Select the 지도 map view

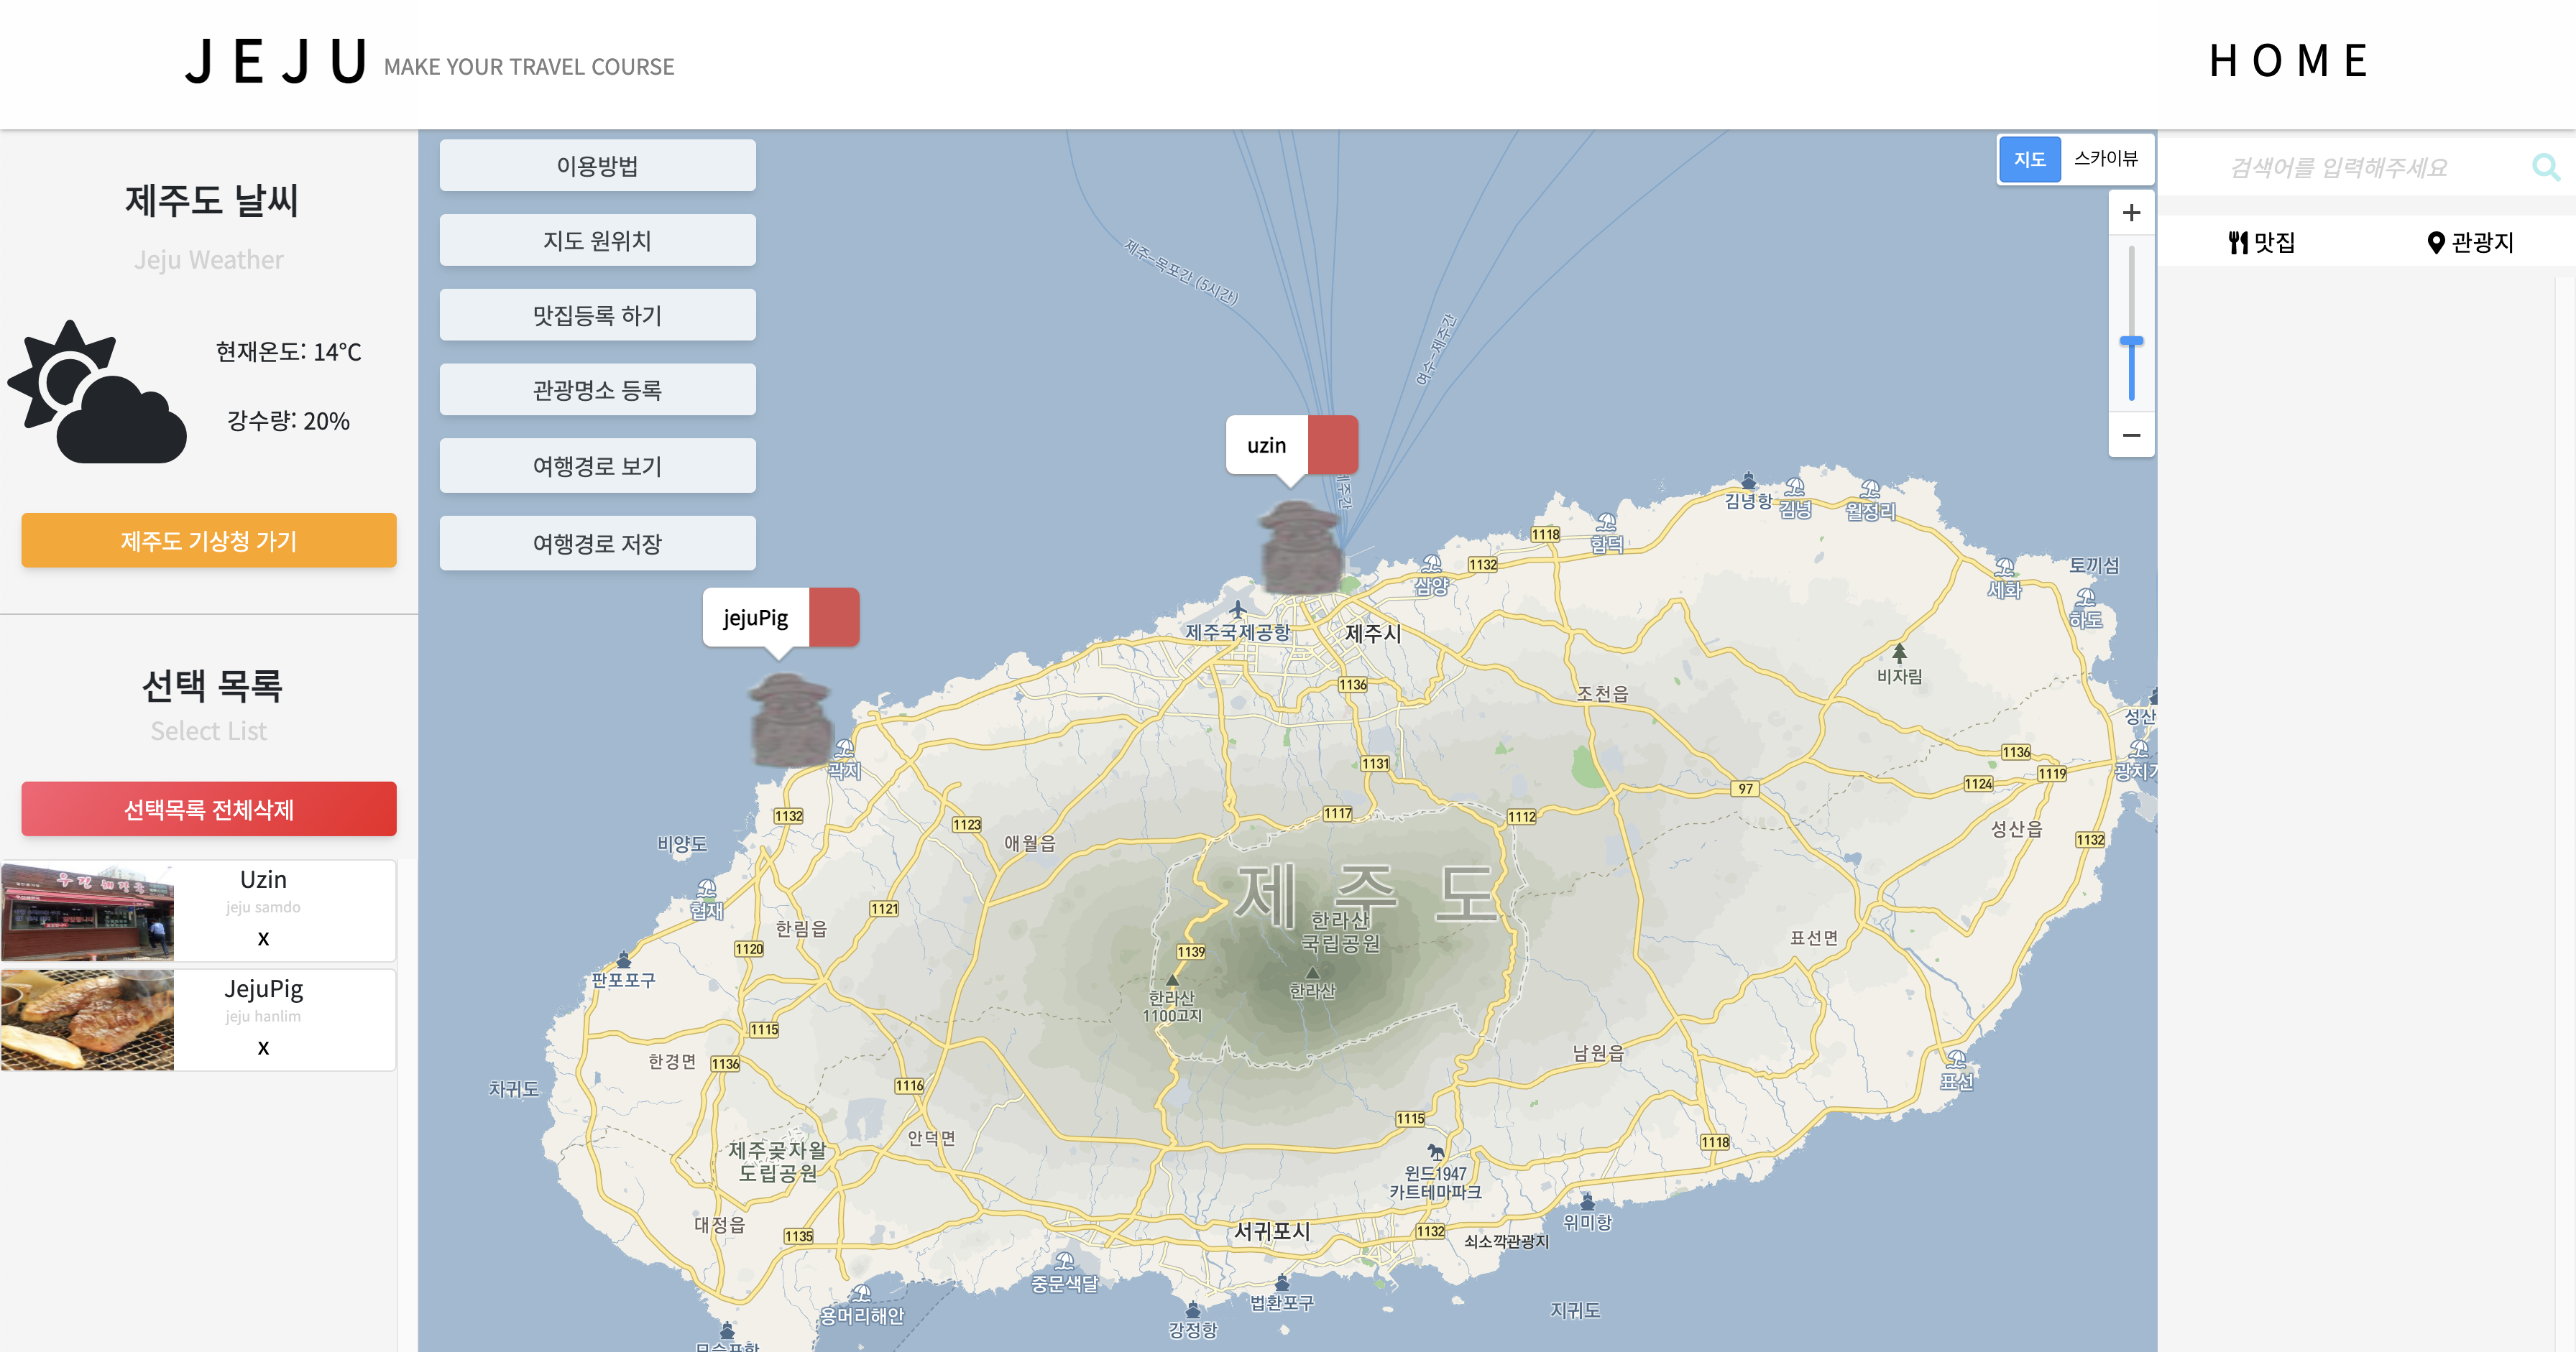click(2029, 159)
